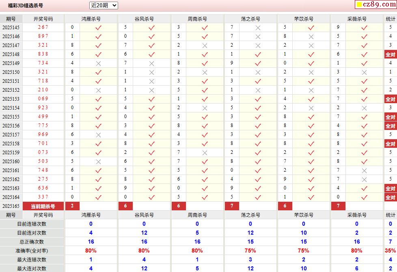The image size is (397, 272).
Task: Click the 全对 badge in row 2025164
Action: pos(391,197)
